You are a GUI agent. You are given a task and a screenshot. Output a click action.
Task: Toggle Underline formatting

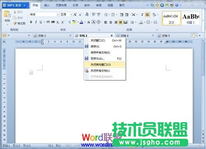pos(41,22)
